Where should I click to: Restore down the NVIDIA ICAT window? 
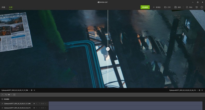198,2
